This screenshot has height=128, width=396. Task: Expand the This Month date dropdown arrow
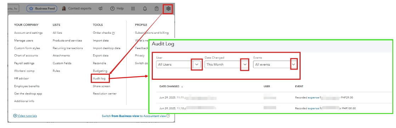245,65
